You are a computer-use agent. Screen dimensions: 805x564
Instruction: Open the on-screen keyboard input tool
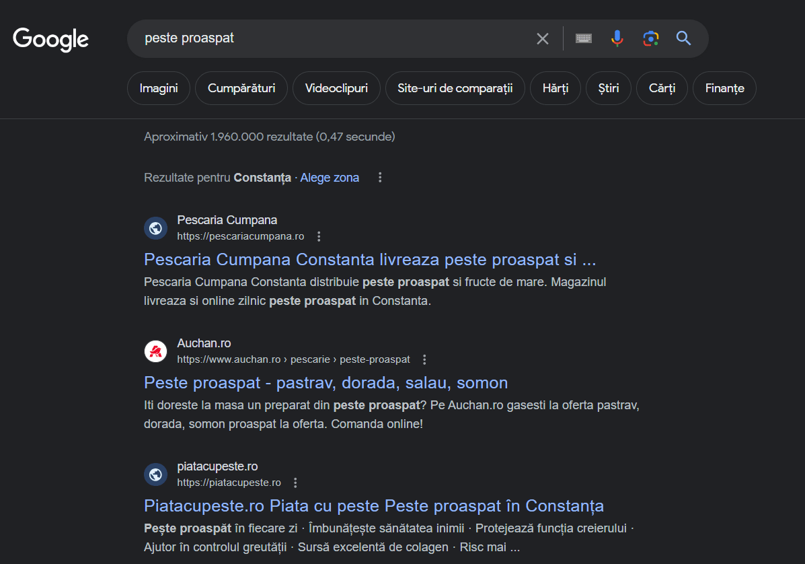(583, 38)
